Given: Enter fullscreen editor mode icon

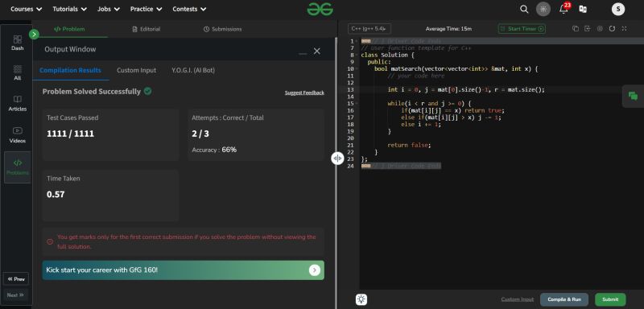Looking at the screenshot, I should coord(625,29).
